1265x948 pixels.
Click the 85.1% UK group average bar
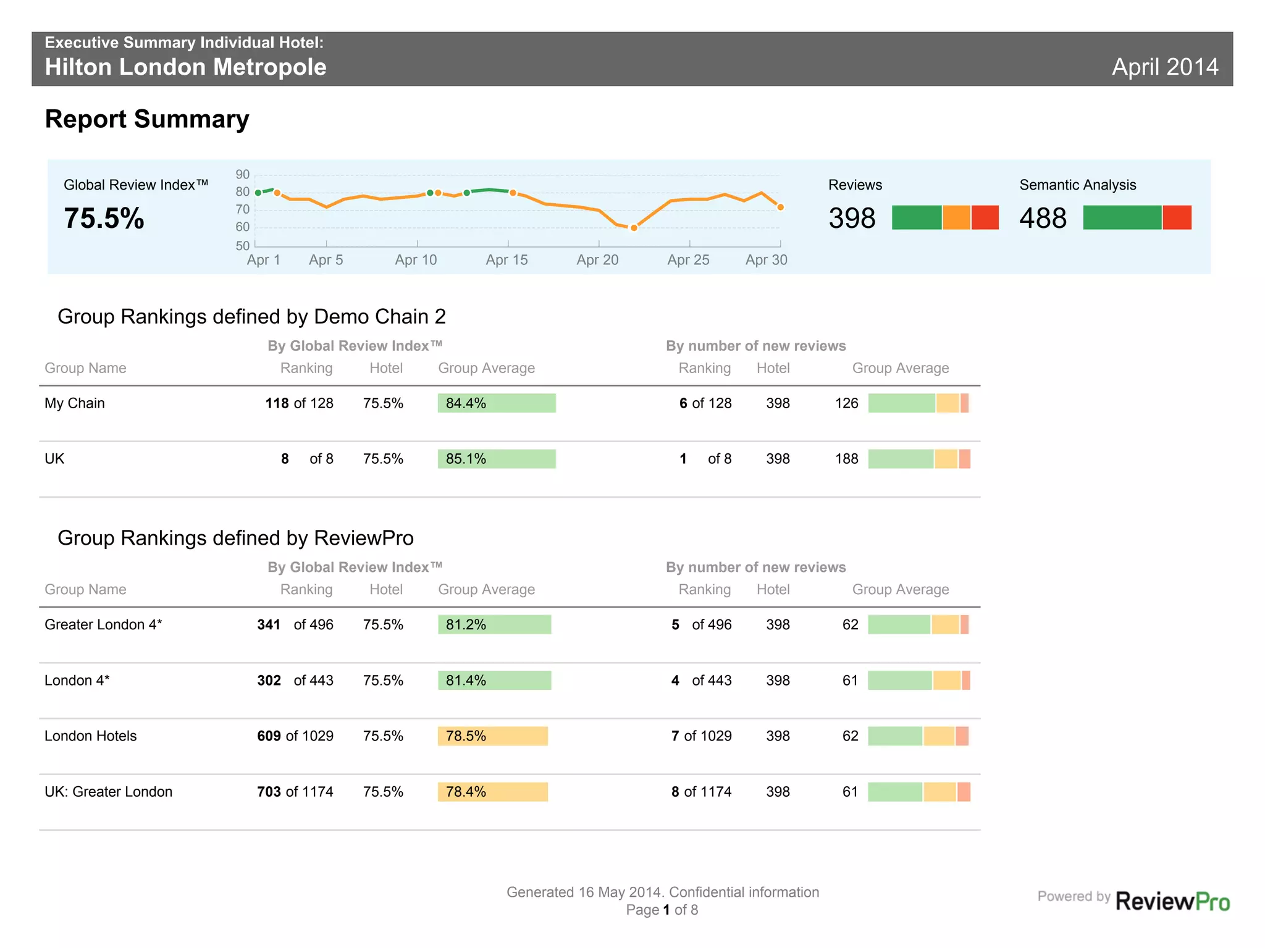coord(497,459)
